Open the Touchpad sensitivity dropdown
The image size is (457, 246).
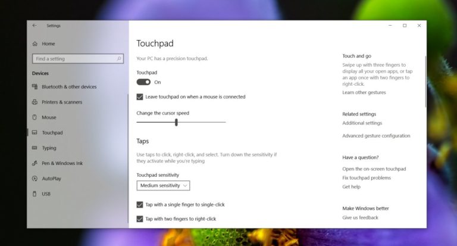[x=163, y=186]
